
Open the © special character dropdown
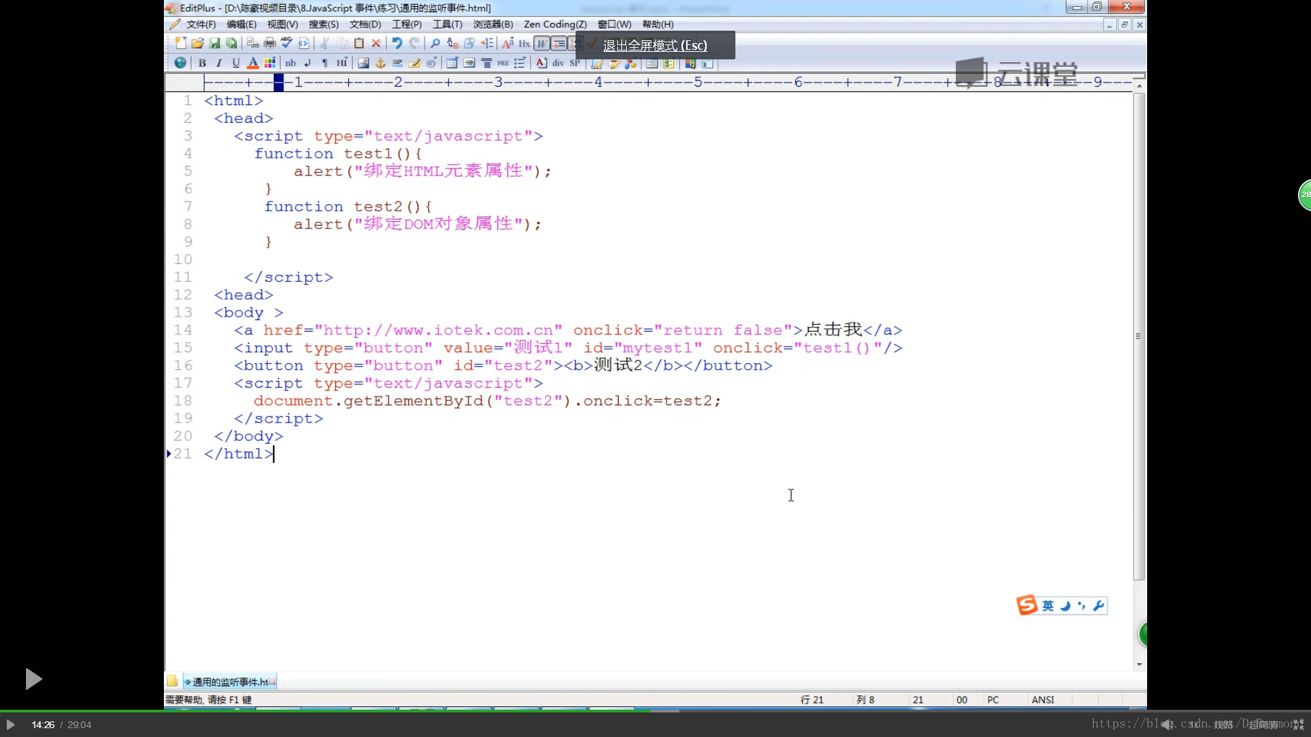pos(432,63)
